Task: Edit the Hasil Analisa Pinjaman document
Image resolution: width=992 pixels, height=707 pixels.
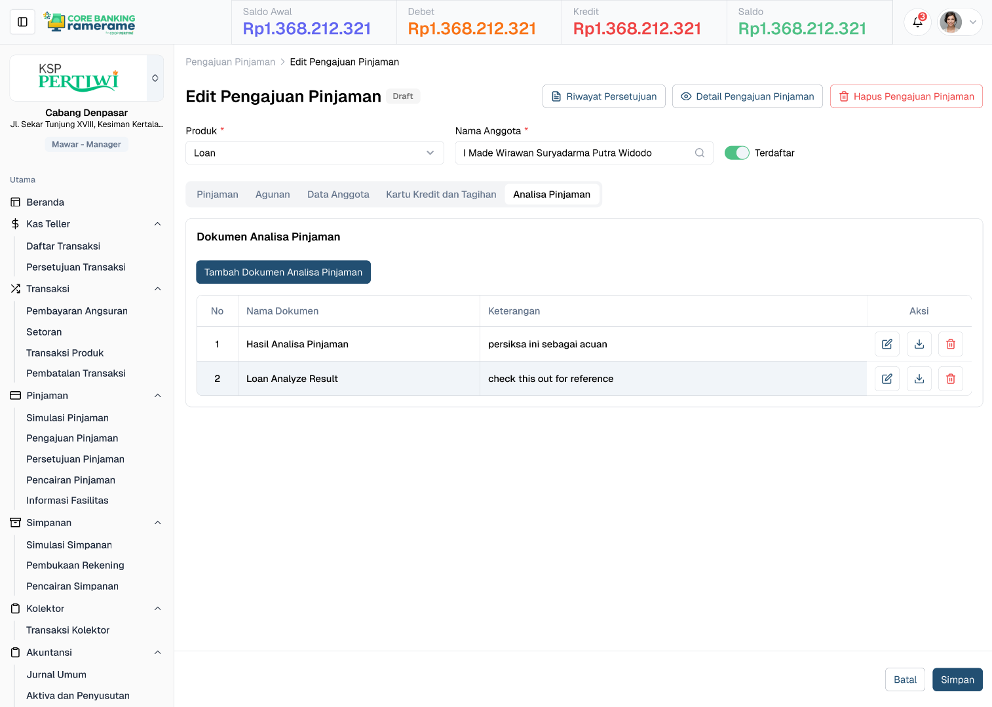Action: [x=887, y=344]
